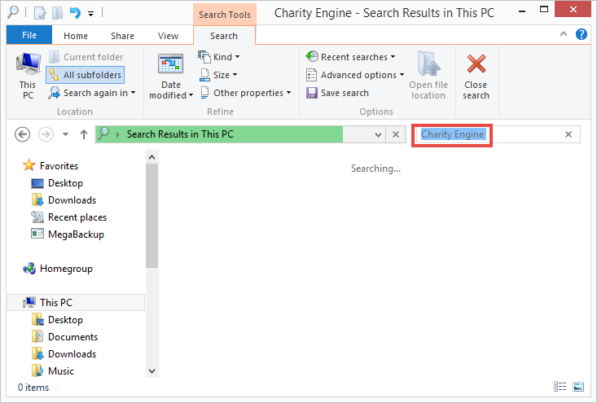Open Downloads under Favorites

click(x=64, y=200)
